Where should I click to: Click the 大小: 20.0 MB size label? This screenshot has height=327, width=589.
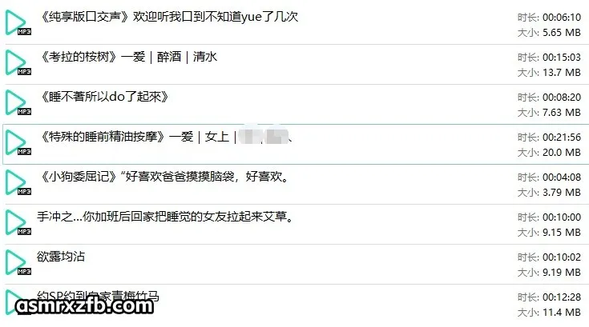[x=549, y=153]
